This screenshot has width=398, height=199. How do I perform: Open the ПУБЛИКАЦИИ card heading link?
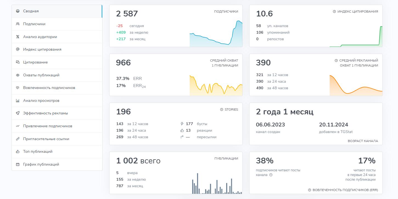click(226, 158)
